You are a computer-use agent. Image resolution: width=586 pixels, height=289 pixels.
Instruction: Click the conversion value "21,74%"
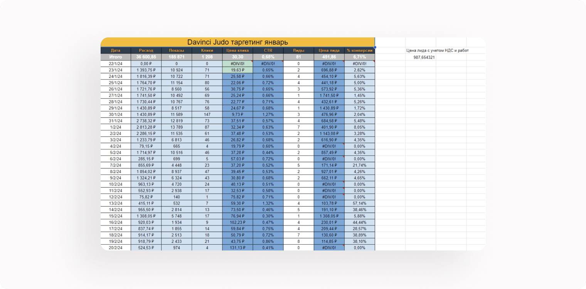point(360,165)
